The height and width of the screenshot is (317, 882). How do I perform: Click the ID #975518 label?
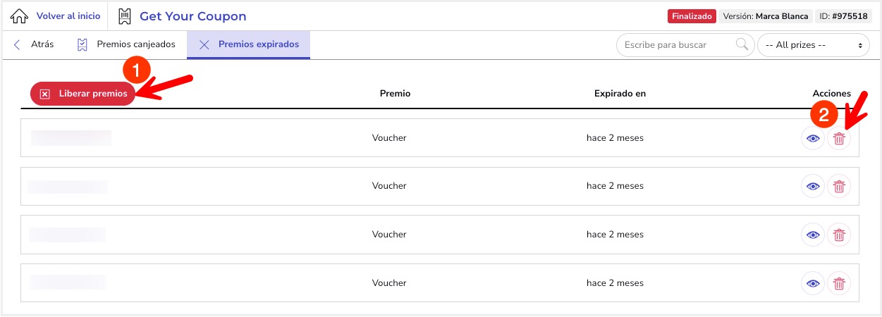pos(843,16)
